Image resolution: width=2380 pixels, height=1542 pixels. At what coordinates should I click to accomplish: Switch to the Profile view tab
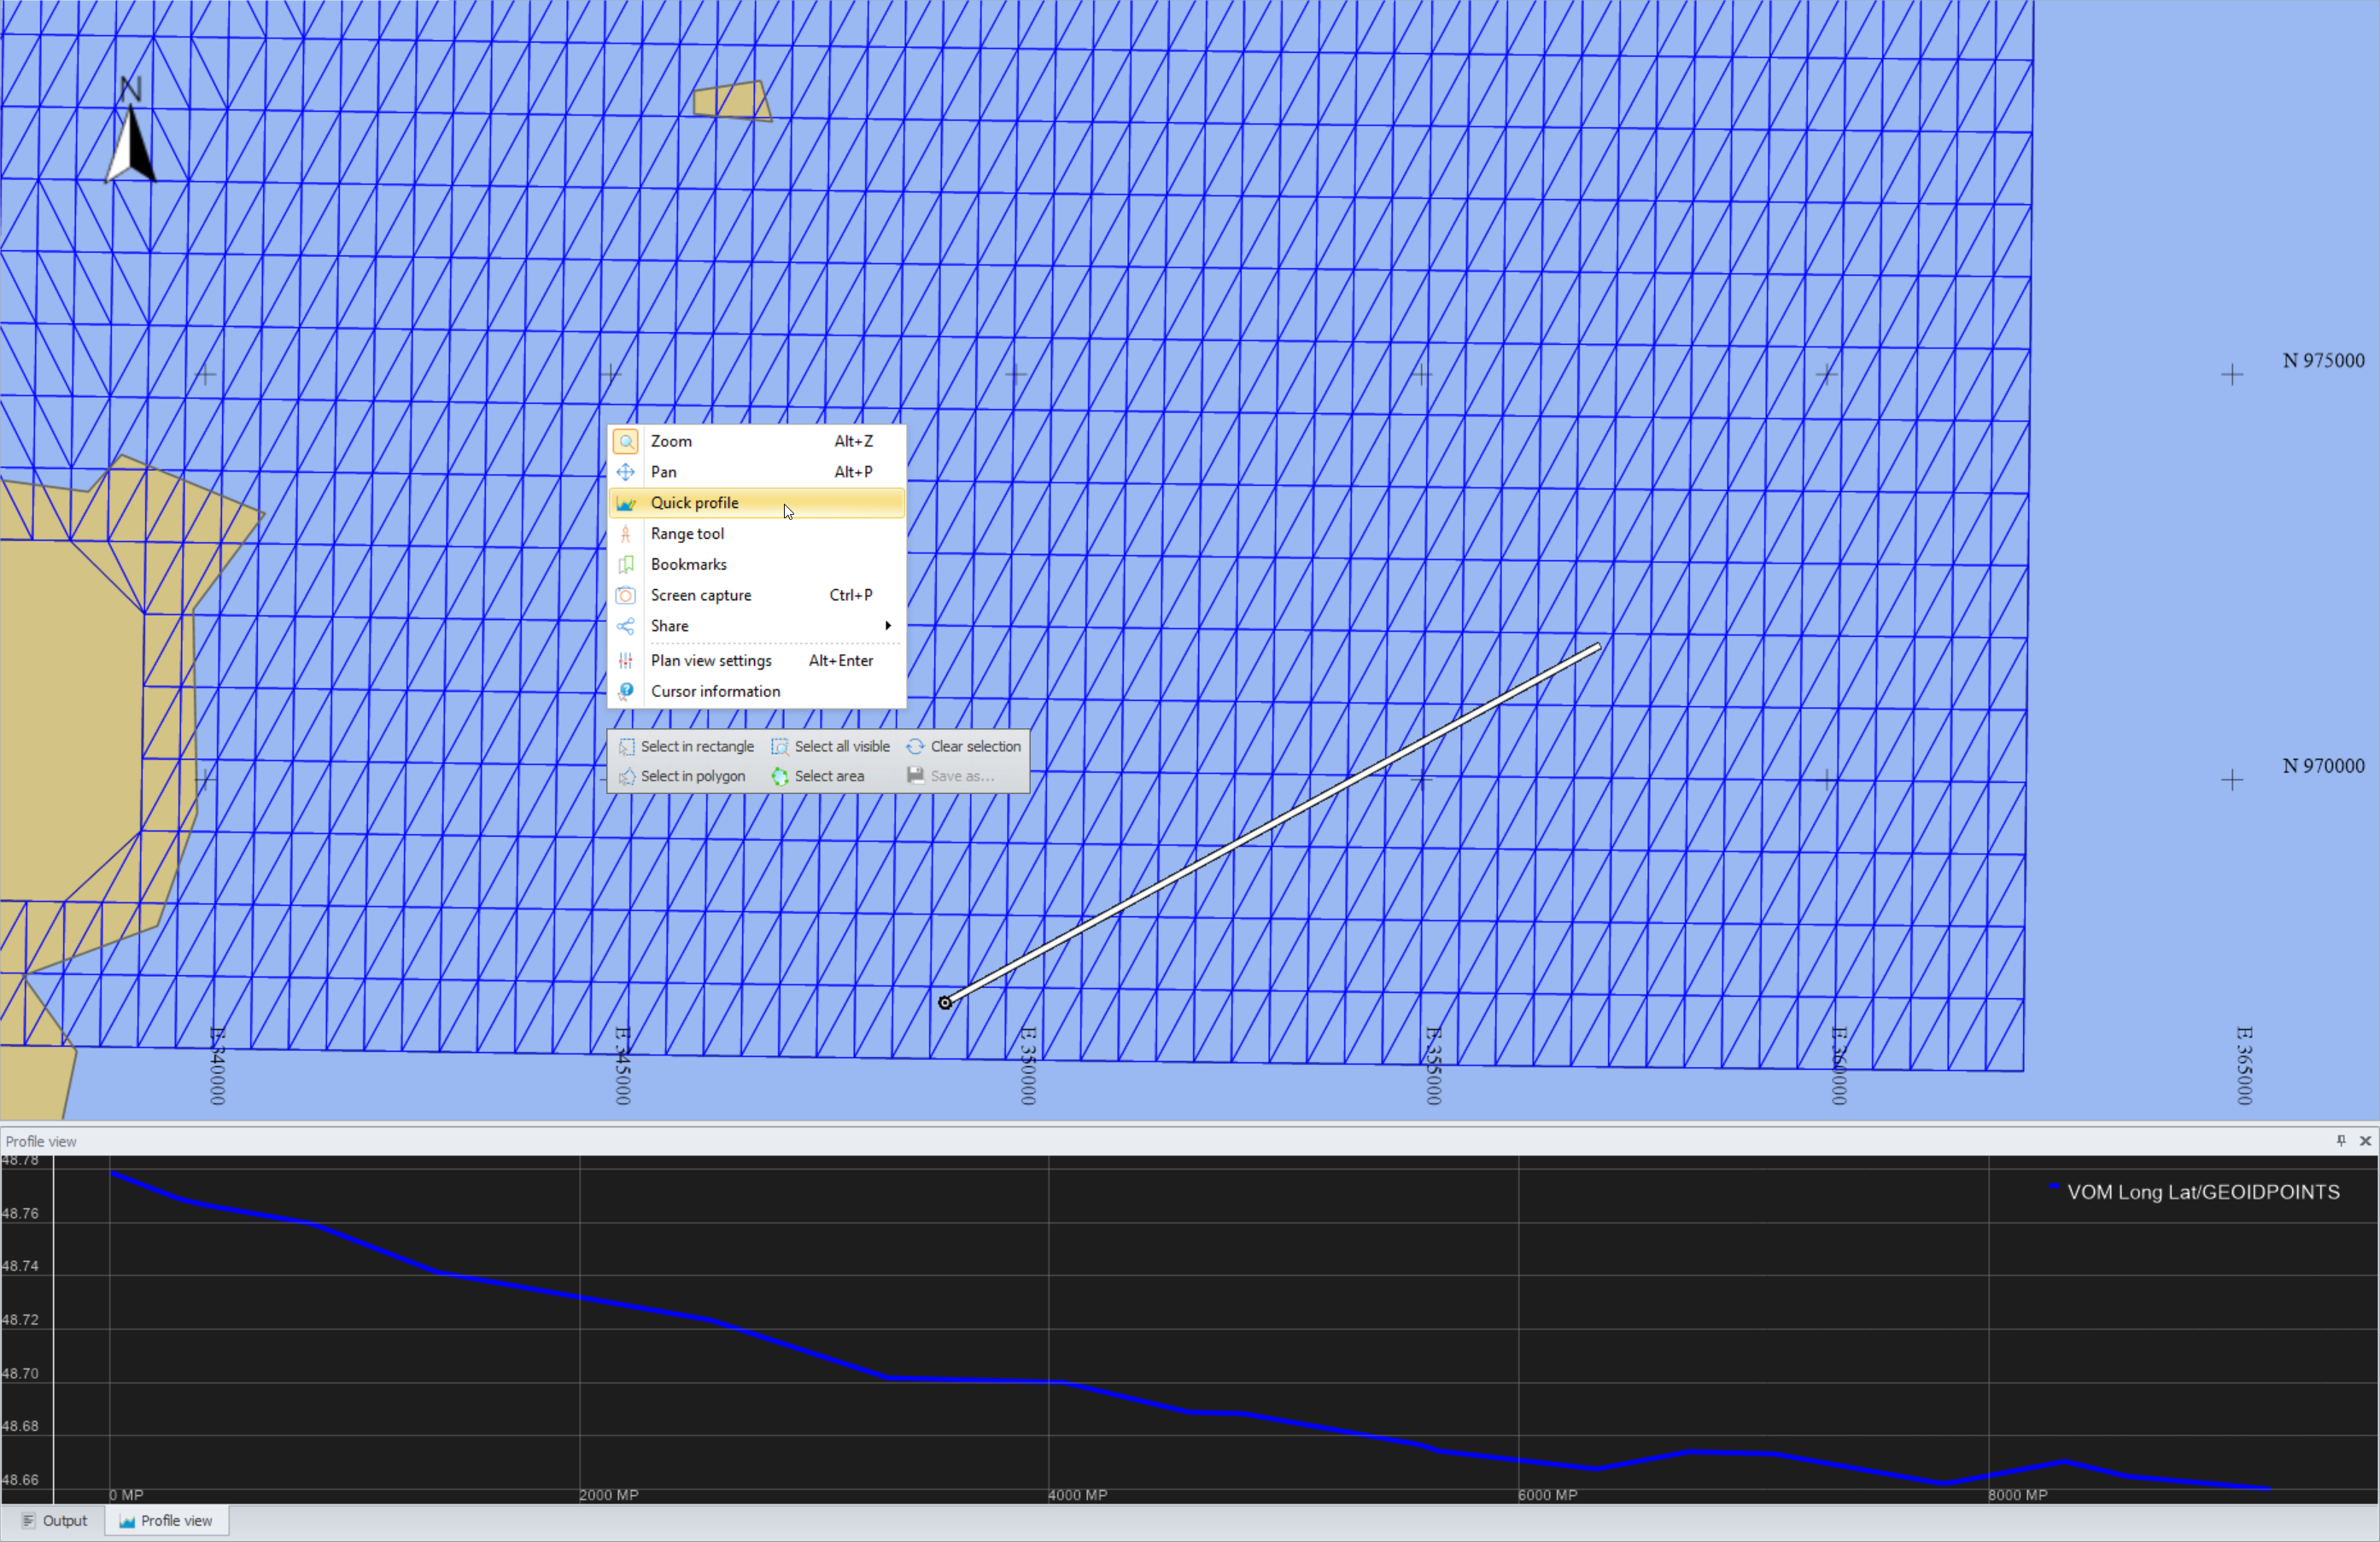click(166, 1521)
